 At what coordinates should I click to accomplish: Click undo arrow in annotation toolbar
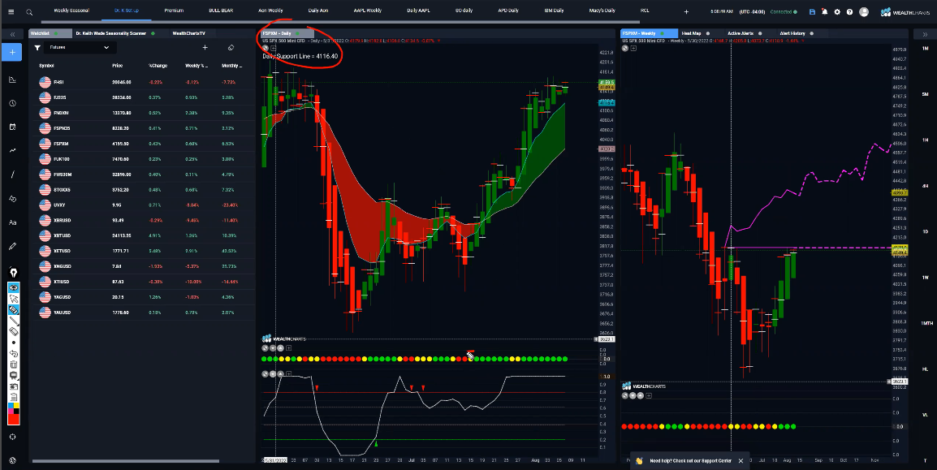[x=14, y=354]
